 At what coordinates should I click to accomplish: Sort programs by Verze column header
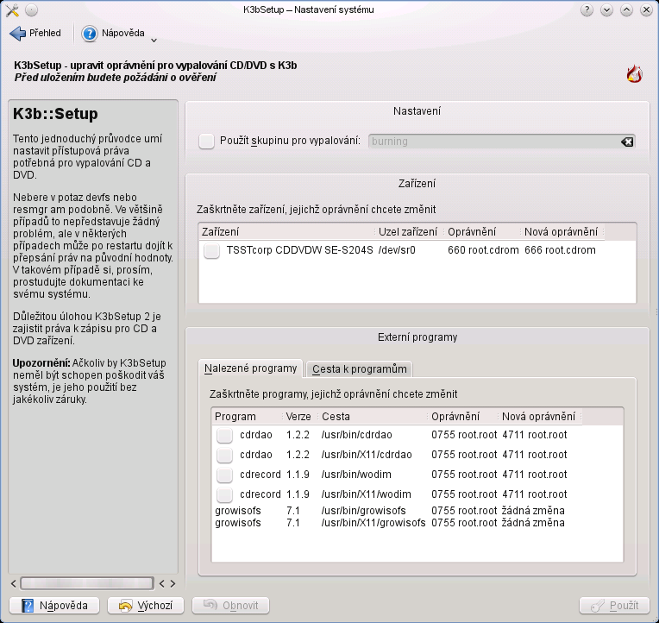[x=299, y=417]
